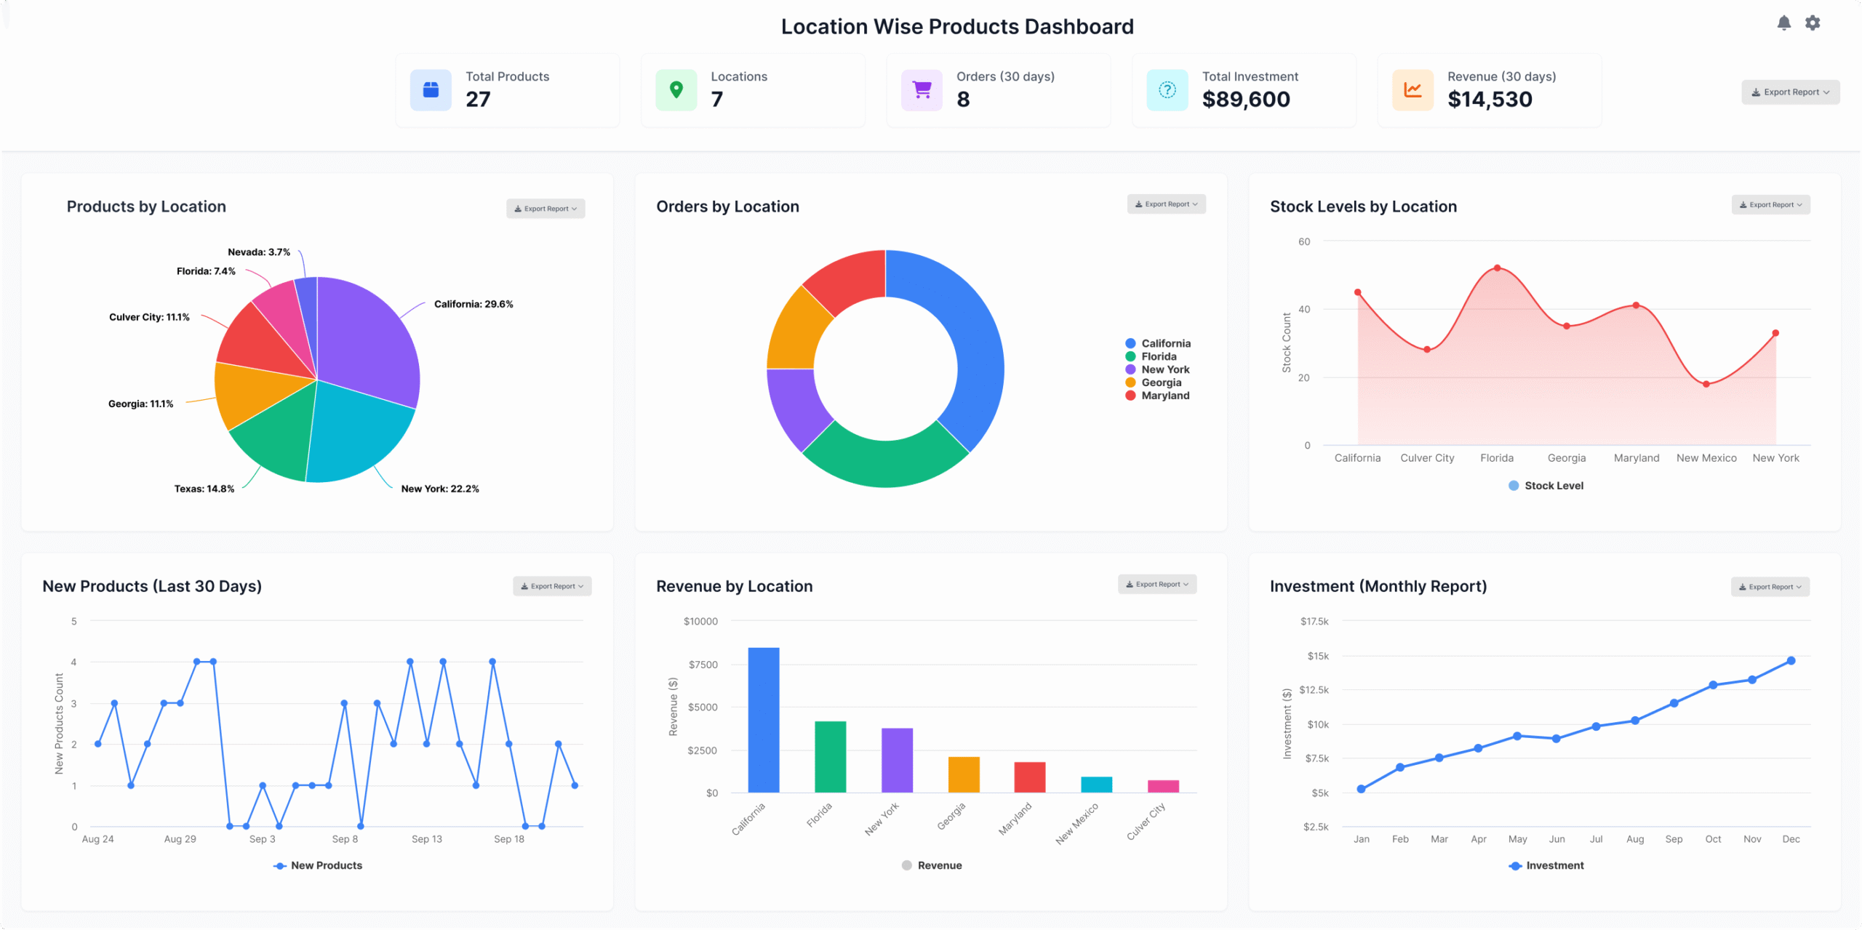
Task: Click the Orders shopping cart icon
Action: (922, 89)
